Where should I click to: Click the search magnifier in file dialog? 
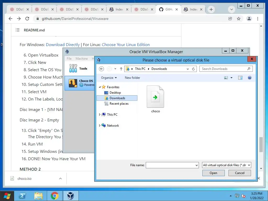coord(249,69)
